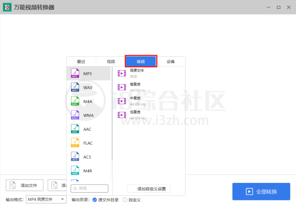Select the 低音质 44100 Hz preset text

(138, 115)
